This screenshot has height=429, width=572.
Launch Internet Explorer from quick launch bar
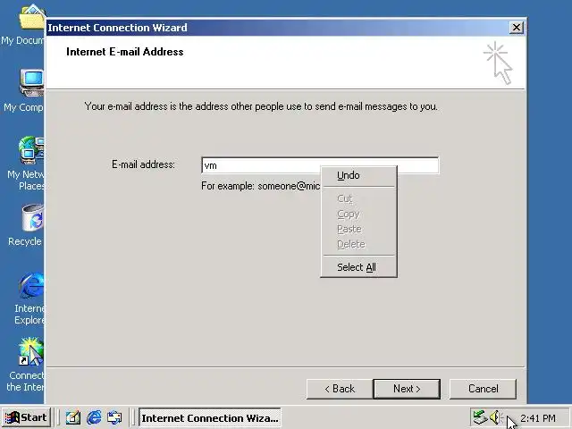click(94, 417)
